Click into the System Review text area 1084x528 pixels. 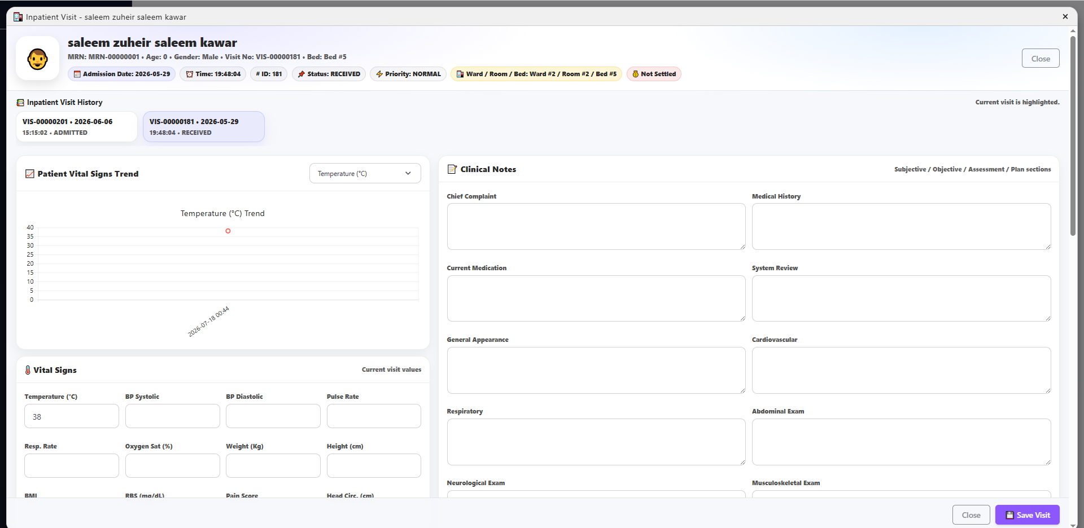(902, 298)
